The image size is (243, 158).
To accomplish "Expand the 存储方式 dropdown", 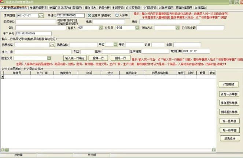I will 177,28.
